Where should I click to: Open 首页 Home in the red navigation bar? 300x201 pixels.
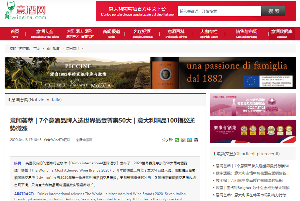point(15,33)
